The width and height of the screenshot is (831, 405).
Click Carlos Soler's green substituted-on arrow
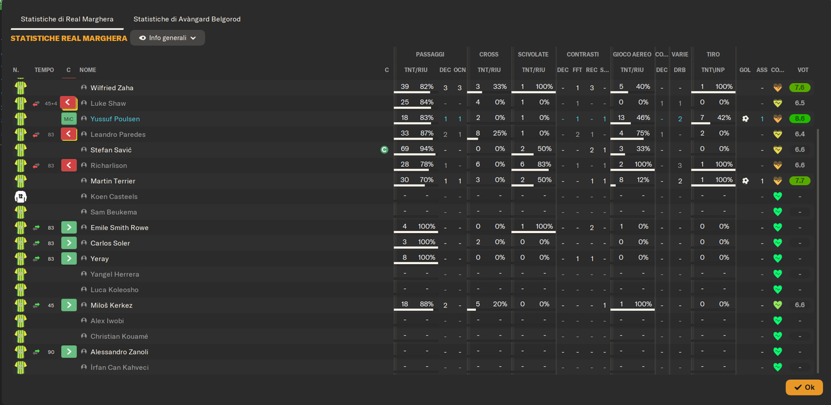pos(69,243)
